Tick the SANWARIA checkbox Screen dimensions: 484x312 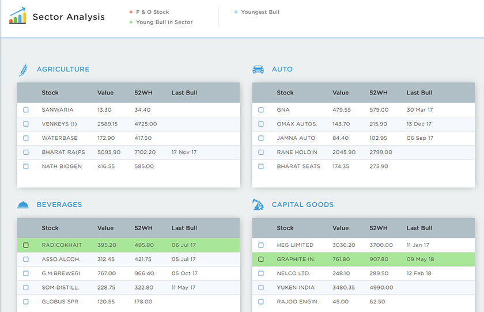click(x=26, y=110)
